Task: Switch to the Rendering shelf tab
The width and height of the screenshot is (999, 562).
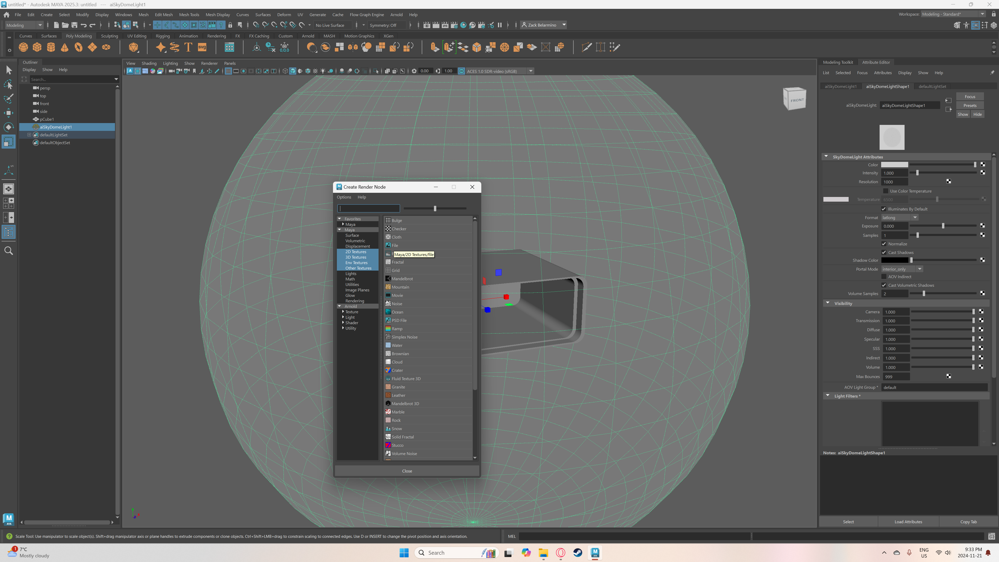Action: coord(216,36)
